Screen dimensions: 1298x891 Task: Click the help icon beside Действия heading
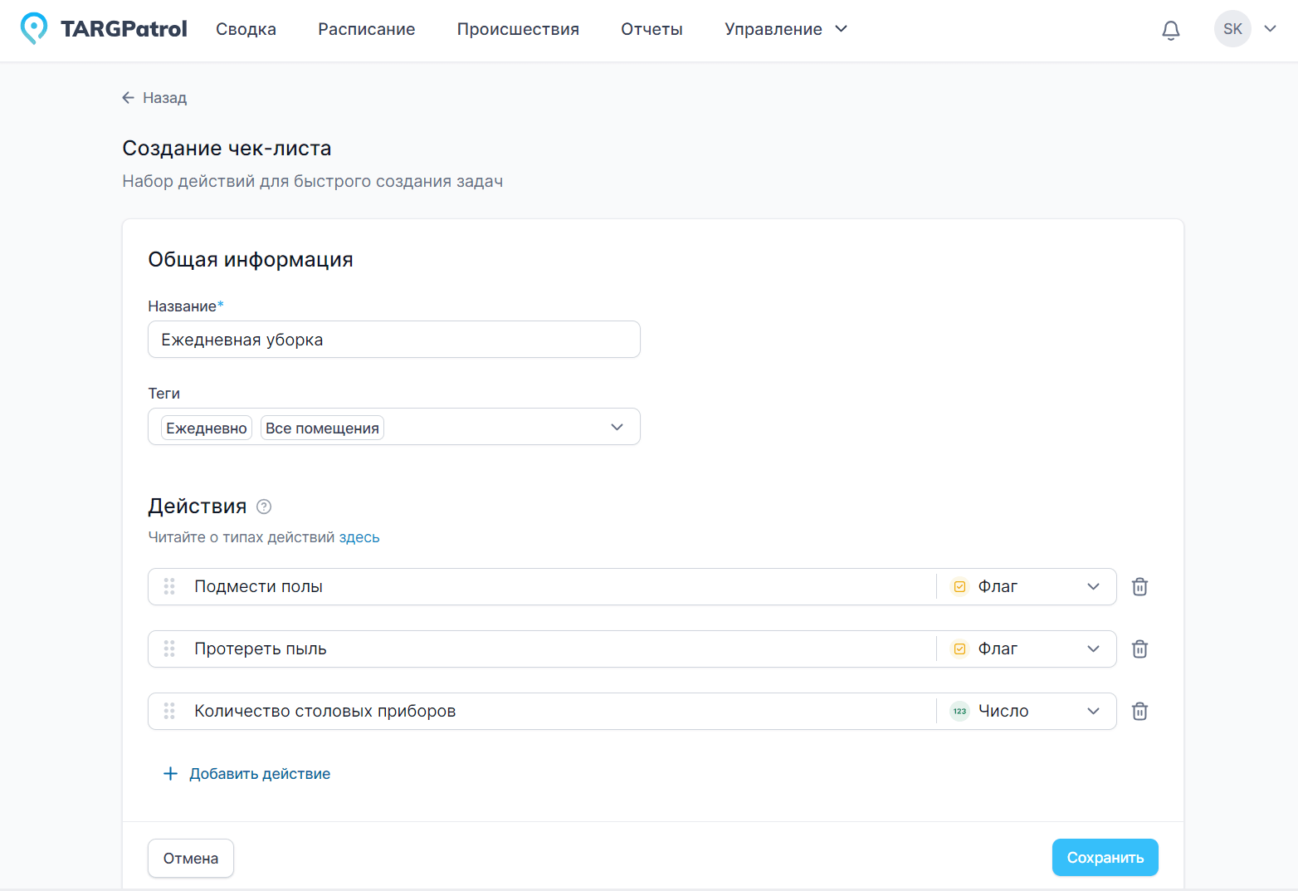pyautogui.click(x=264, y=507)
